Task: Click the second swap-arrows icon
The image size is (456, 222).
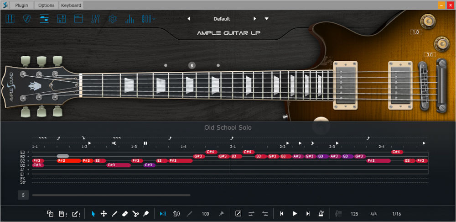Action: [264, 214]
